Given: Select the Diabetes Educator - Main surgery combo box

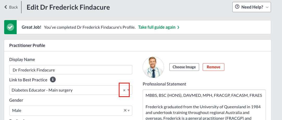Looking at the screenshot, I should (71, 90).
